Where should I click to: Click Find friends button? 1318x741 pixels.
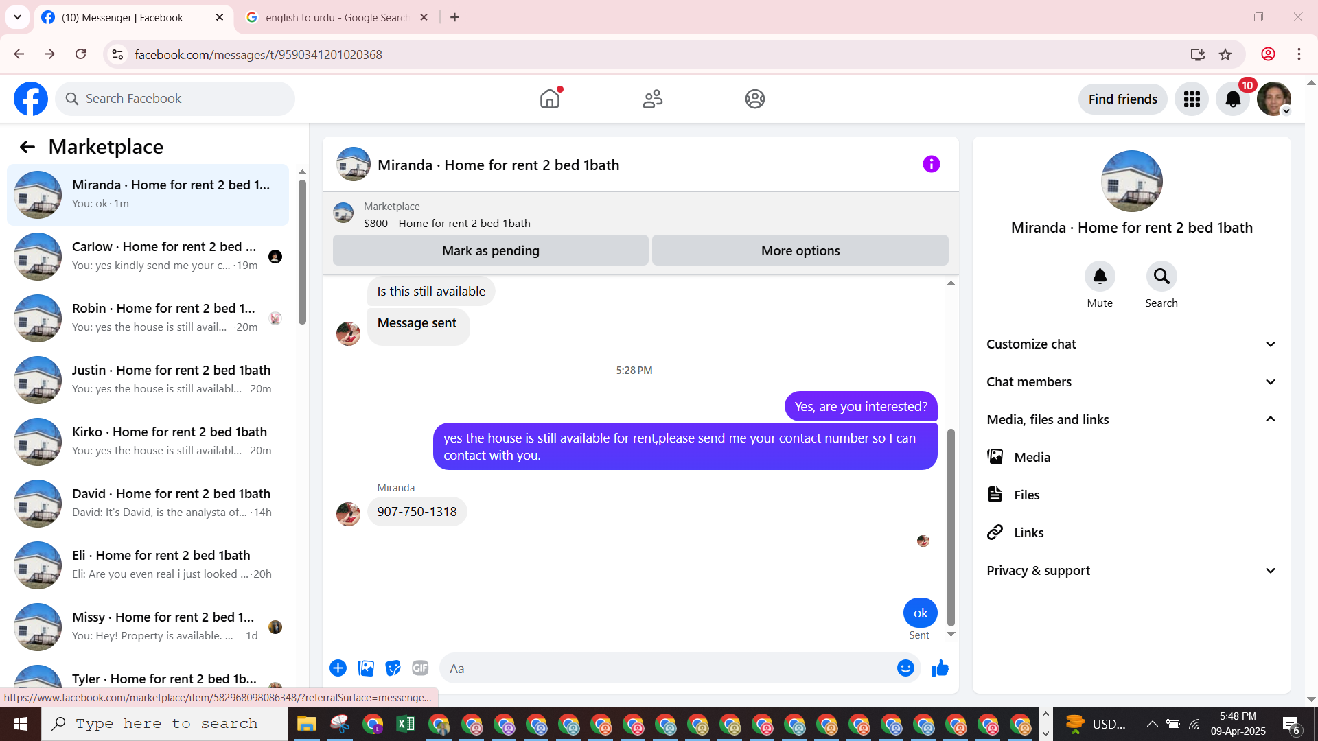point(1122,99)
